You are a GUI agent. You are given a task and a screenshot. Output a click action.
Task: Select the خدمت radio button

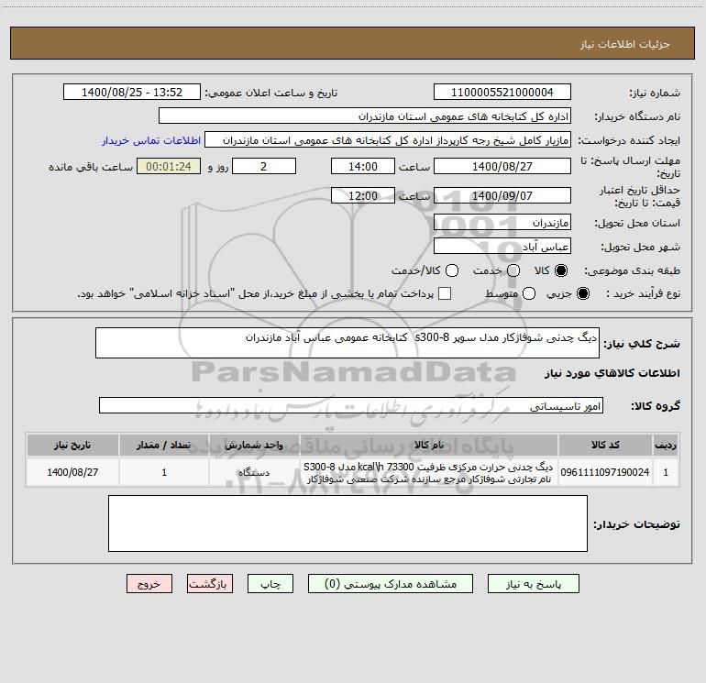coord(513,270)
